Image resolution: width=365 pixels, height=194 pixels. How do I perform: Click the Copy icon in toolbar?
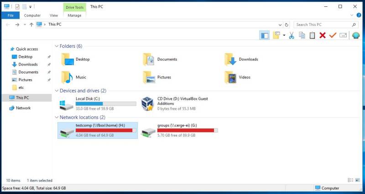(302, 36)
